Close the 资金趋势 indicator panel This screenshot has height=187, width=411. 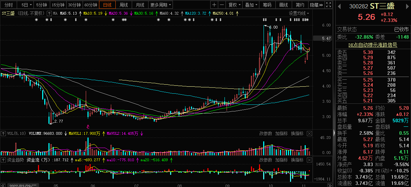tap(309, 160)
